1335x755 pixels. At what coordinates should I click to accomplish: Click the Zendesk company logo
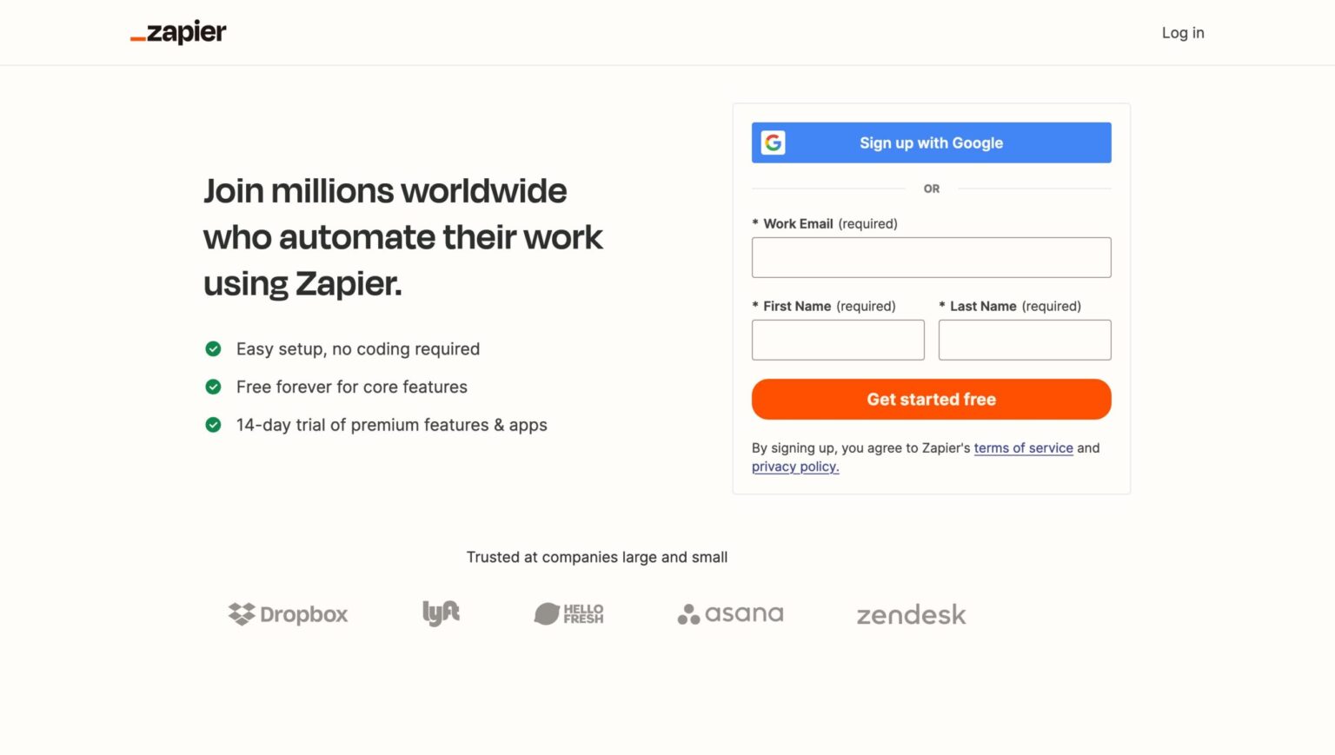click(x=911, y=614)
